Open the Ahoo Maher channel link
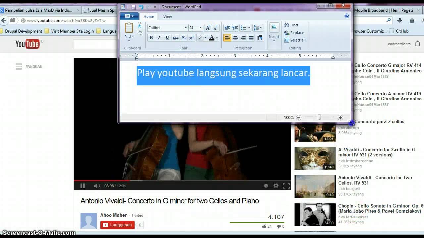Image resolution: width=424 pixels, height=238 pixels. (x=114, y=215)
